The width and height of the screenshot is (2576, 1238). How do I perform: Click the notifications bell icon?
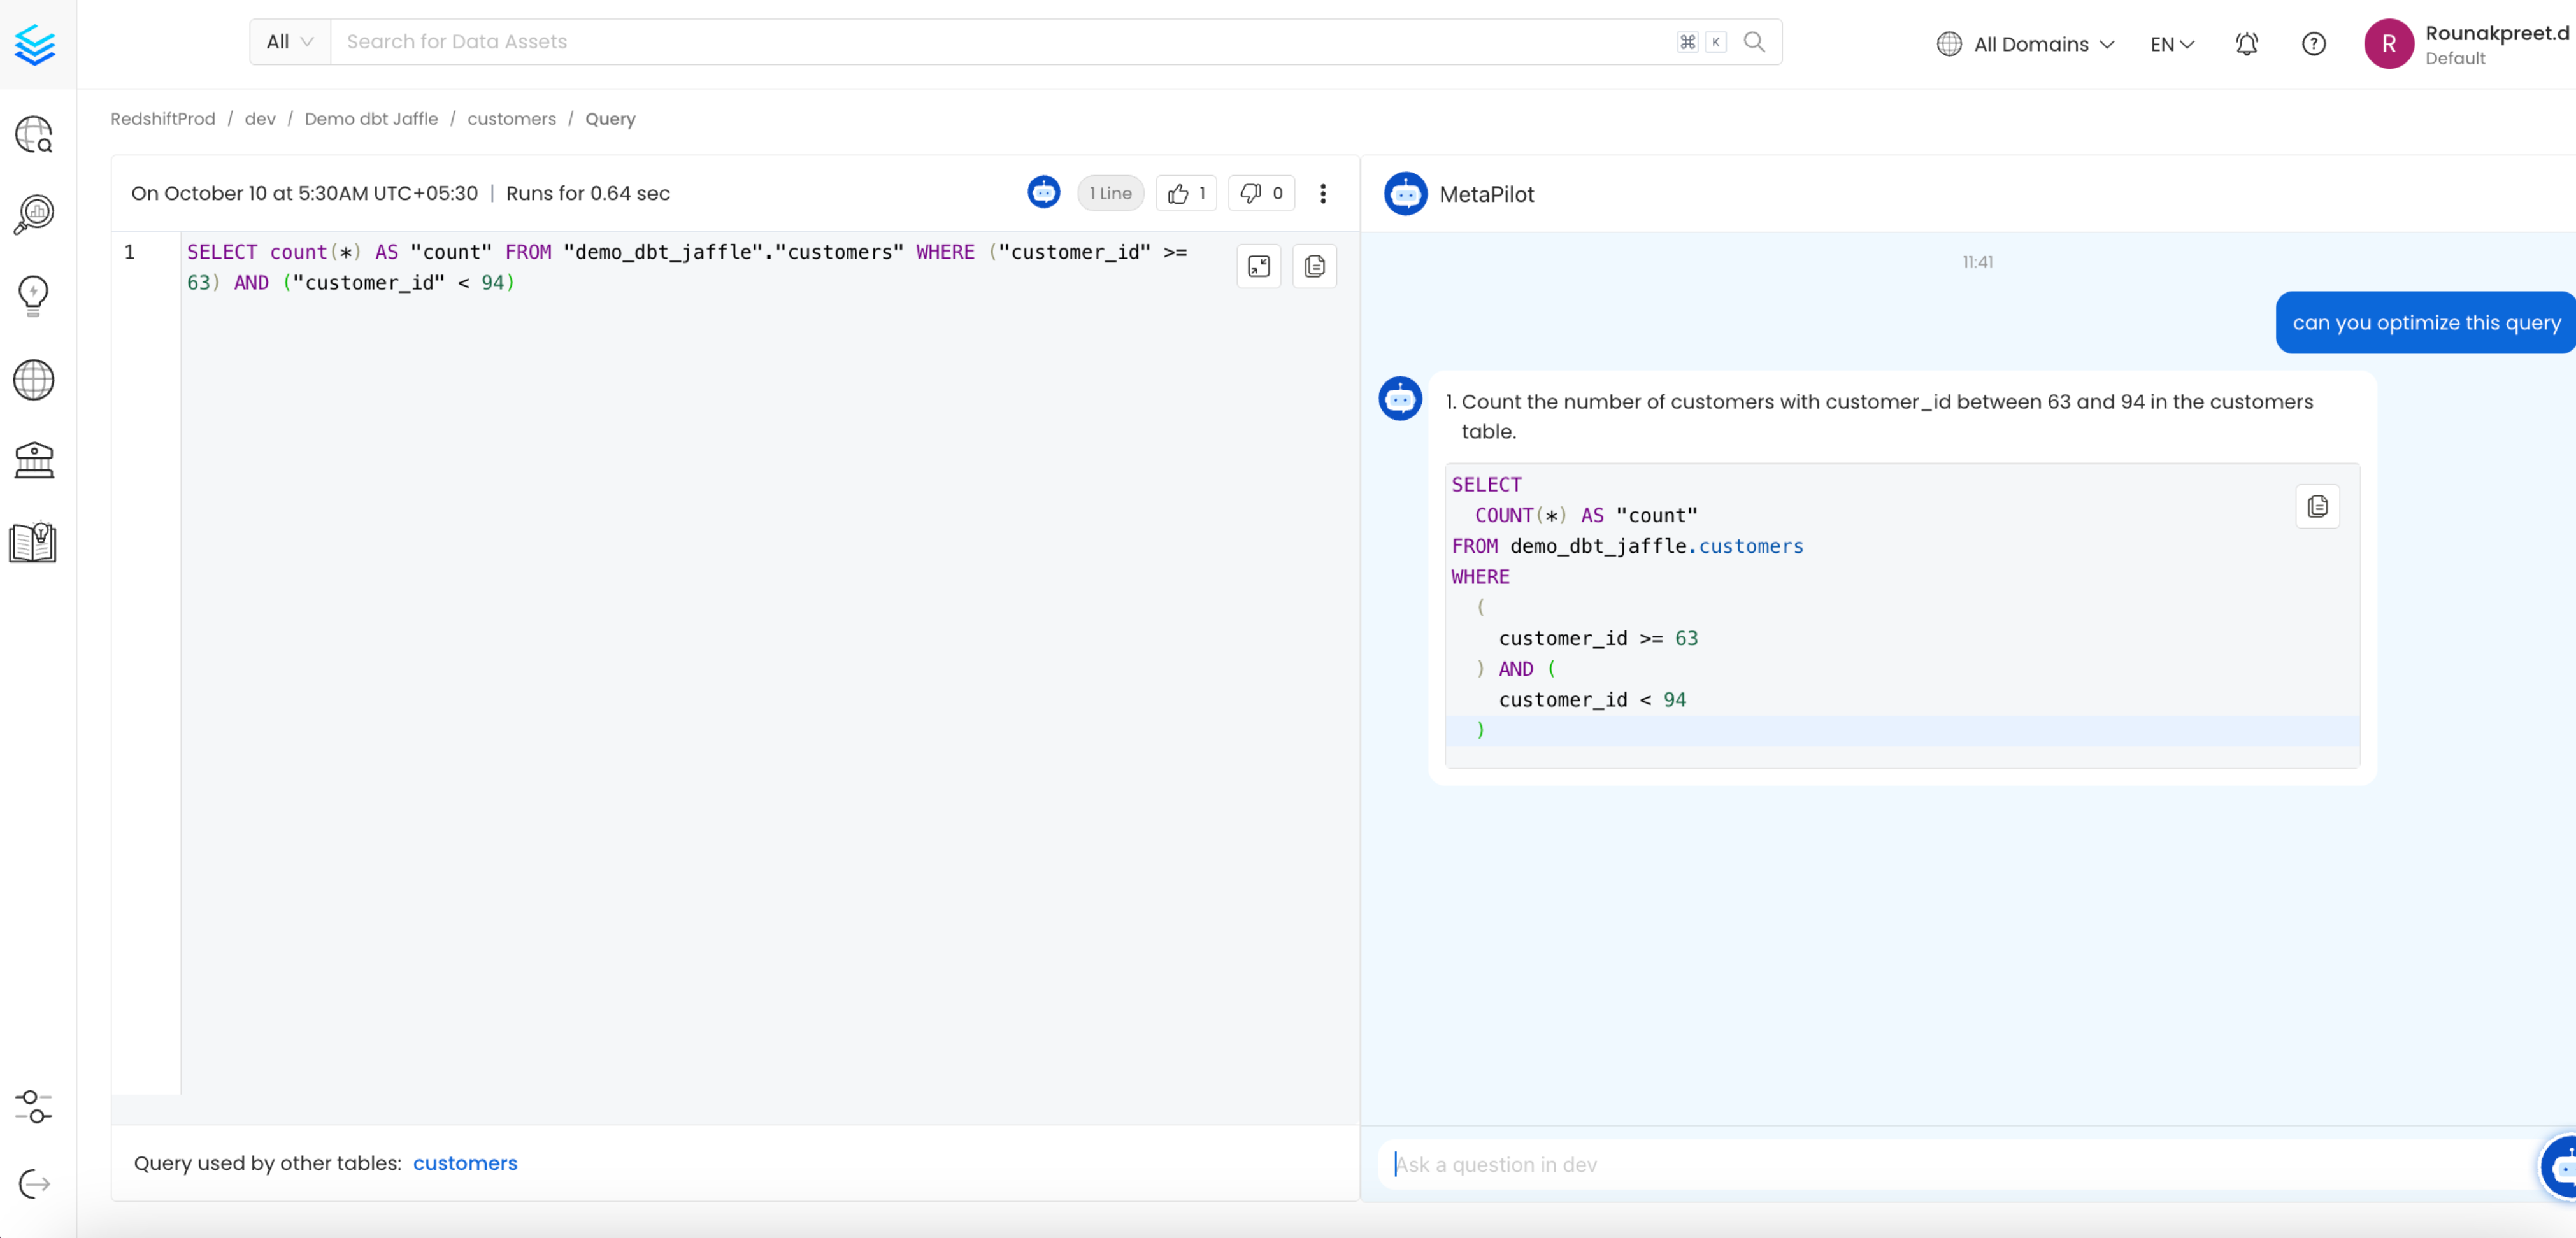(2246, 44)
